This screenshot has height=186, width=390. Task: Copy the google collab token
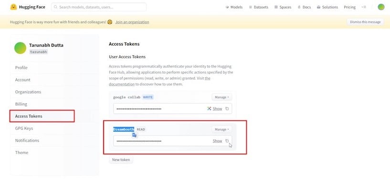pos(227,108)
